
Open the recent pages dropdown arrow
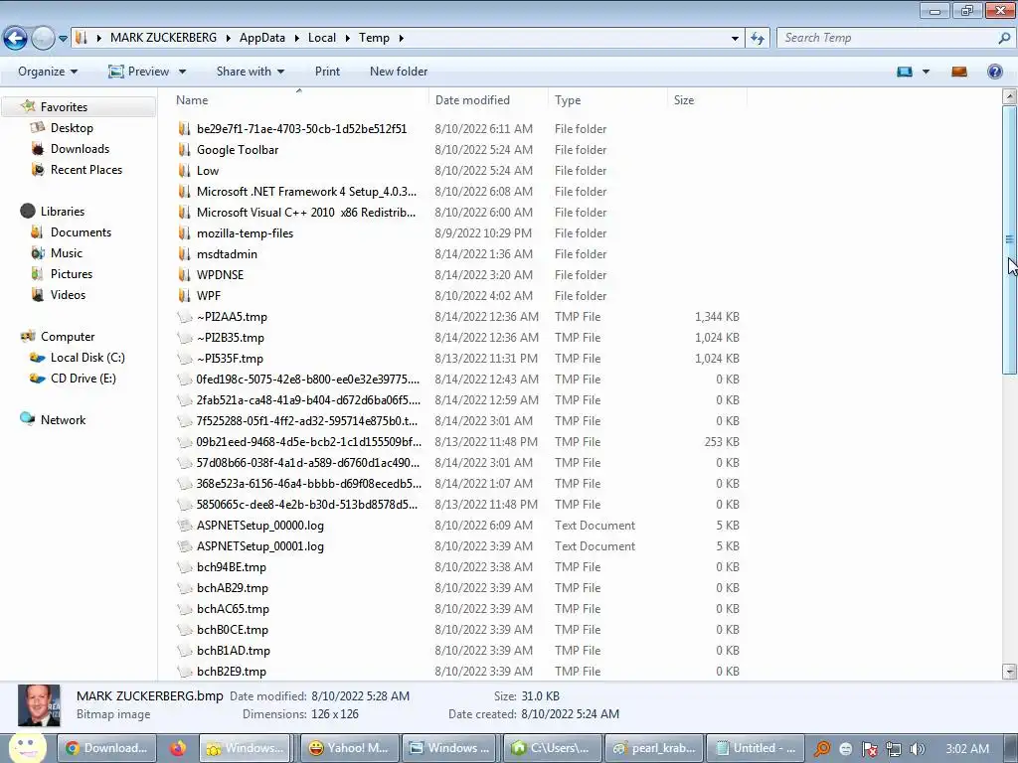click(63, 39)
